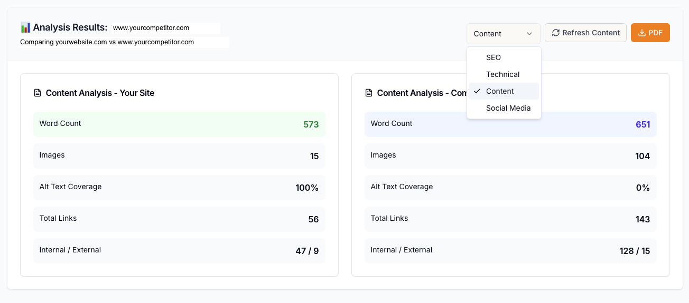
Task: Click the checkmark next to Content option
Action: (x=477, y=91)
